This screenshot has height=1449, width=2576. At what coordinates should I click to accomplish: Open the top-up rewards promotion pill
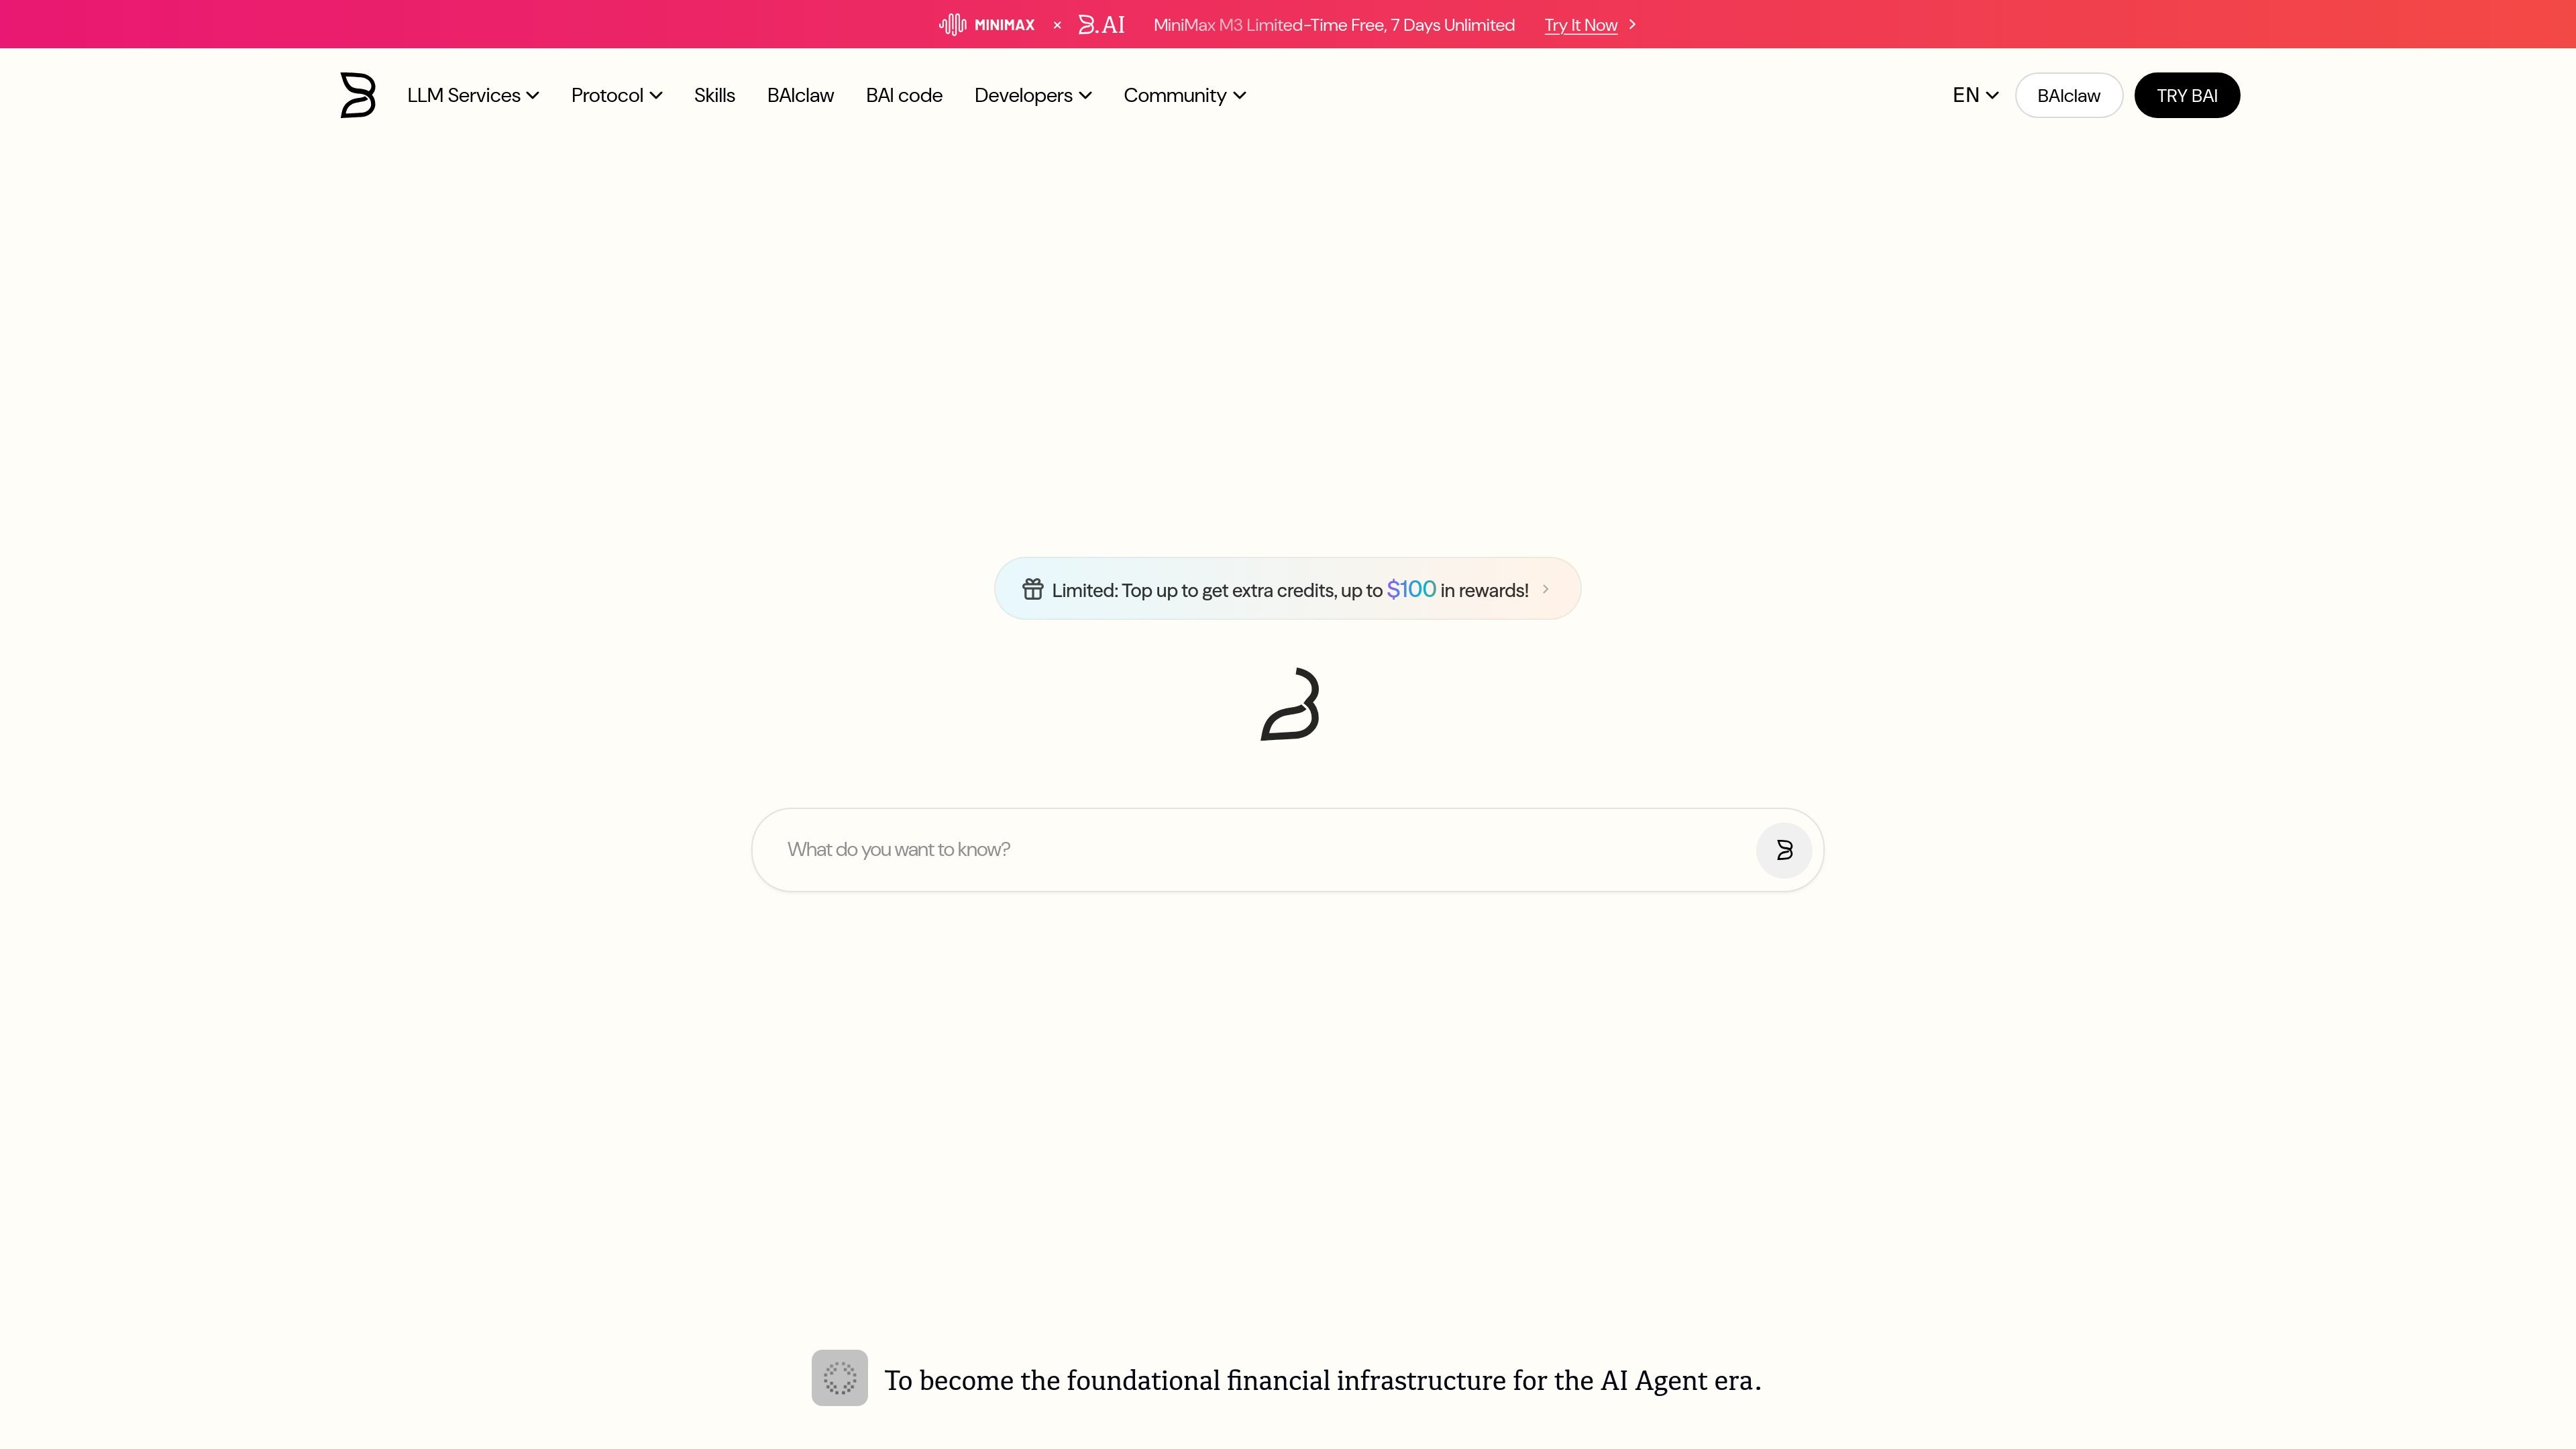coord(1287,589)
